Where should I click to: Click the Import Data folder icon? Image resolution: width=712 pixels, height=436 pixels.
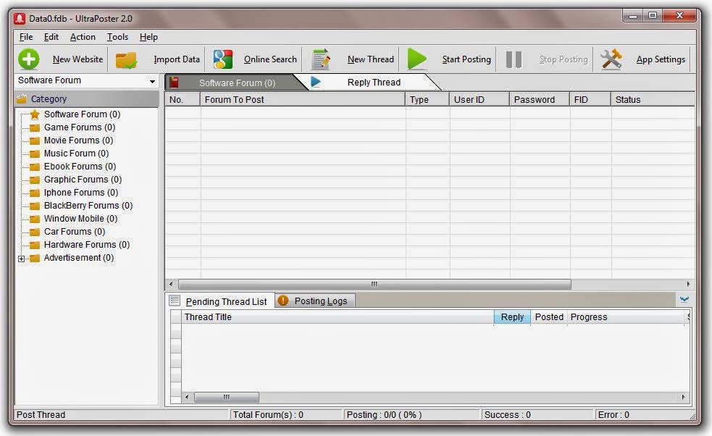click(126, 59)
